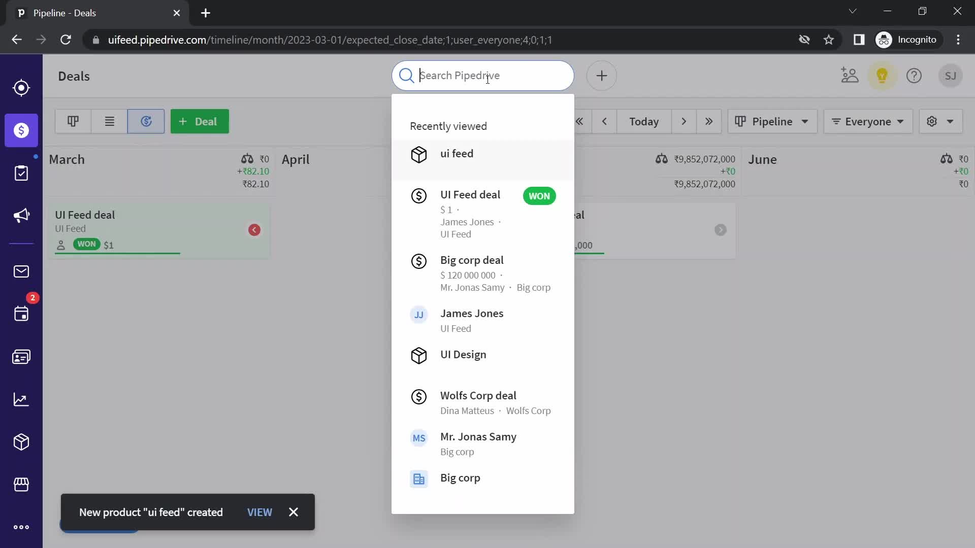
Task: Open the SJ account avatar menu
Action: coord(951,76)
